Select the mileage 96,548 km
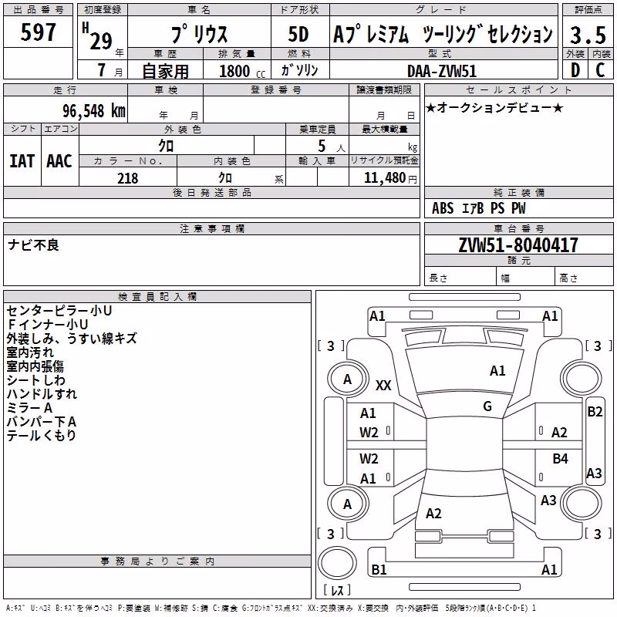 click(x=94, y=110)
